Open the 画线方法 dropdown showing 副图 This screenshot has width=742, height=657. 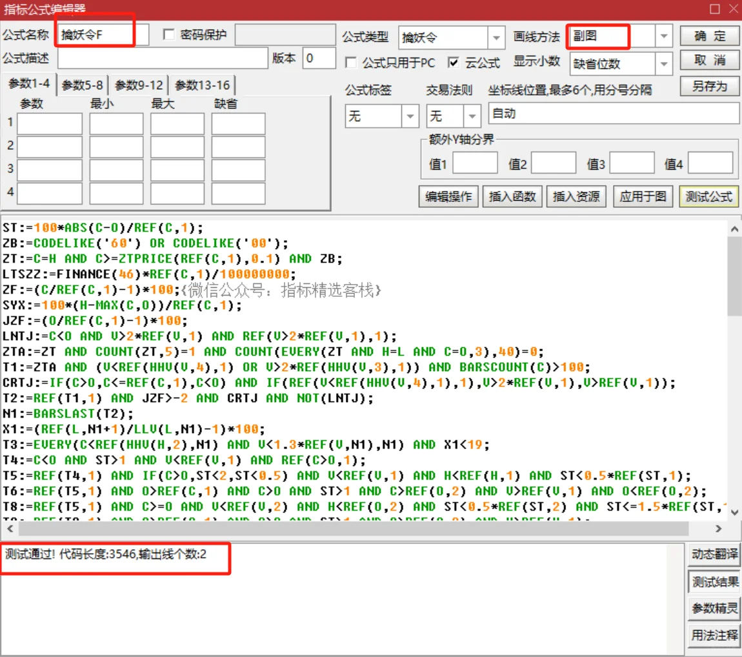pos(663,37)
